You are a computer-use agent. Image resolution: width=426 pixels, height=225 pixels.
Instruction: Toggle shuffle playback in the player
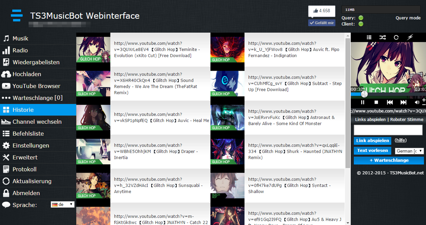[383, 37]
